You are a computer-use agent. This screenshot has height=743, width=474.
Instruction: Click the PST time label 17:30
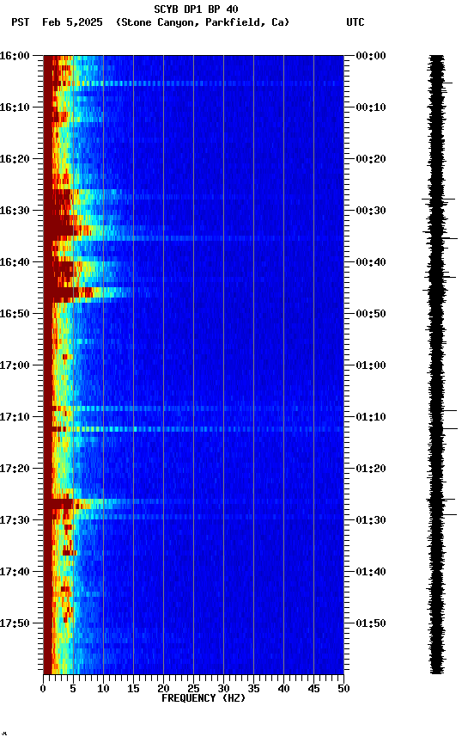point(15,520)
